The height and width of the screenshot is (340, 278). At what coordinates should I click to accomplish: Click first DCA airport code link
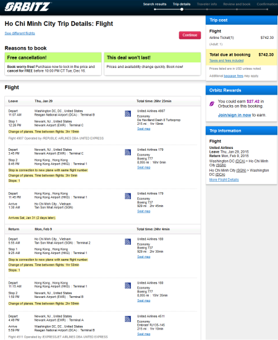coord(240,161)
